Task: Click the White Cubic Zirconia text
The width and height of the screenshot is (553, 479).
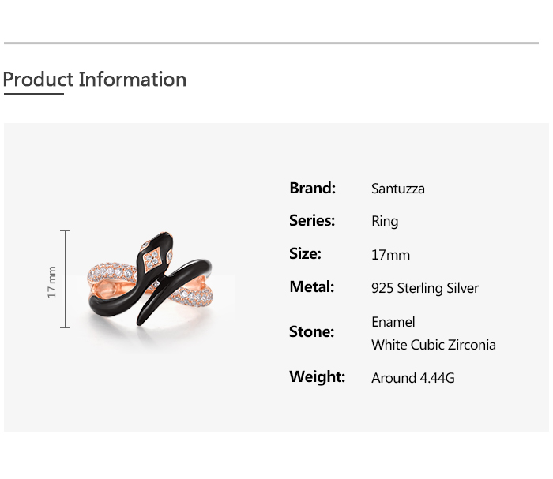Action: pyautogui.click(x=434, y=345)
